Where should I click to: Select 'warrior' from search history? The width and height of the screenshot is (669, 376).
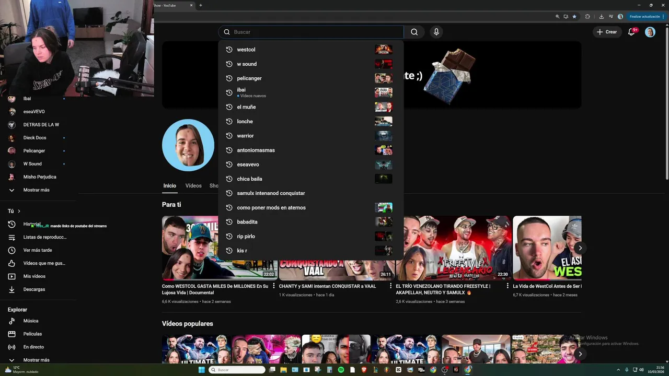[311, 136]
